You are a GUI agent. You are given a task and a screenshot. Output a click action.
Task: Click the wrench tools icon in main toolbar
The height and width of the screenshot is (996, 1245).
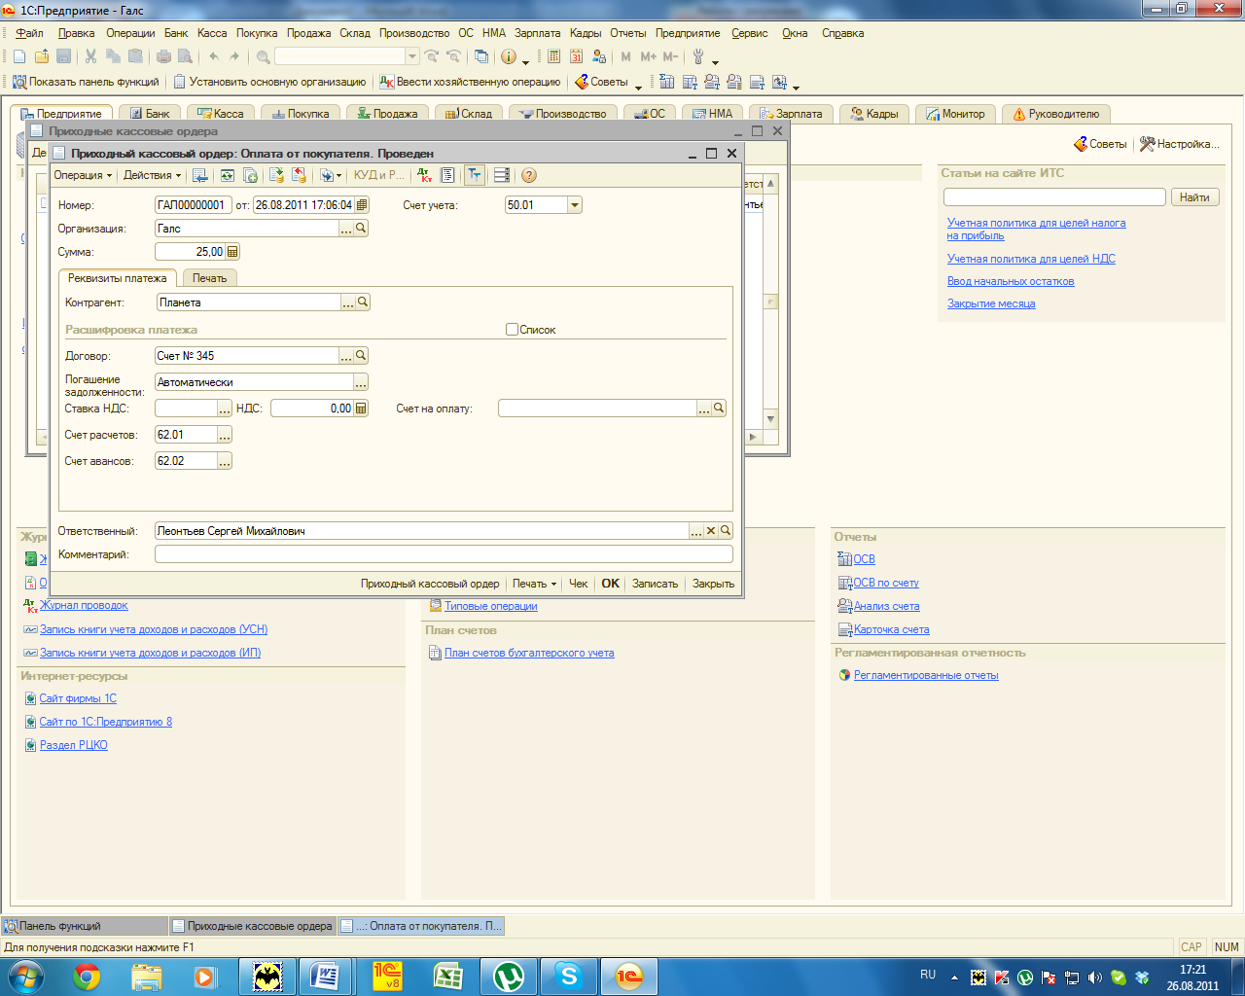698,56
